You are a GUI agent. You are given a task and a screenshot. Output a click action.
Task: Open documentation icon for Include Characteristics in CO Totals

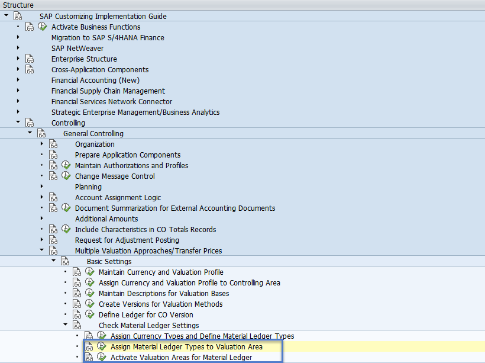point(53,229)
